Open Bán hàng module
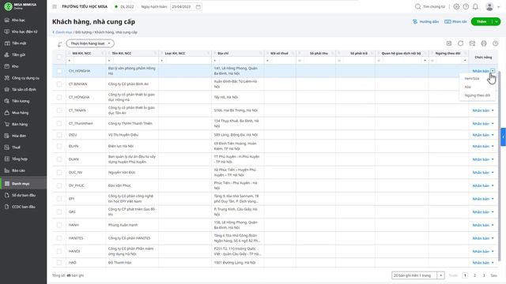Viewport: 506px width, 284px height. click(x=19, y=125)
